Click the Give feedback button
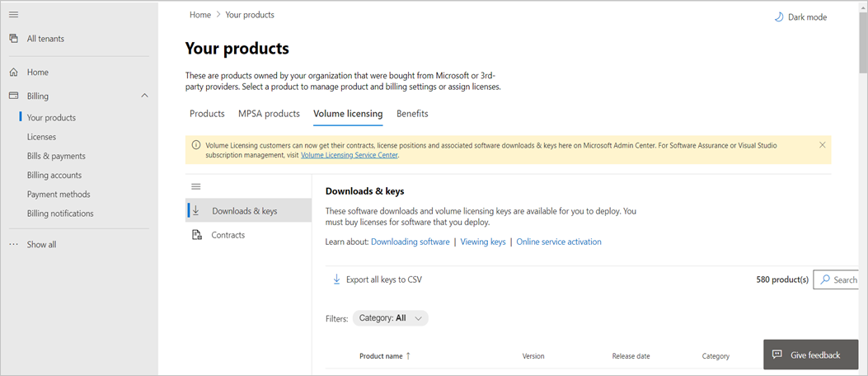The height and width of the screenshot is (376, 868). point(811,355)
